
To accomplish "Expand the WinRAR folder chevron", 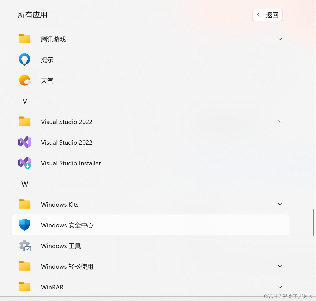I will pyautogui.click(x=280, y=287).
